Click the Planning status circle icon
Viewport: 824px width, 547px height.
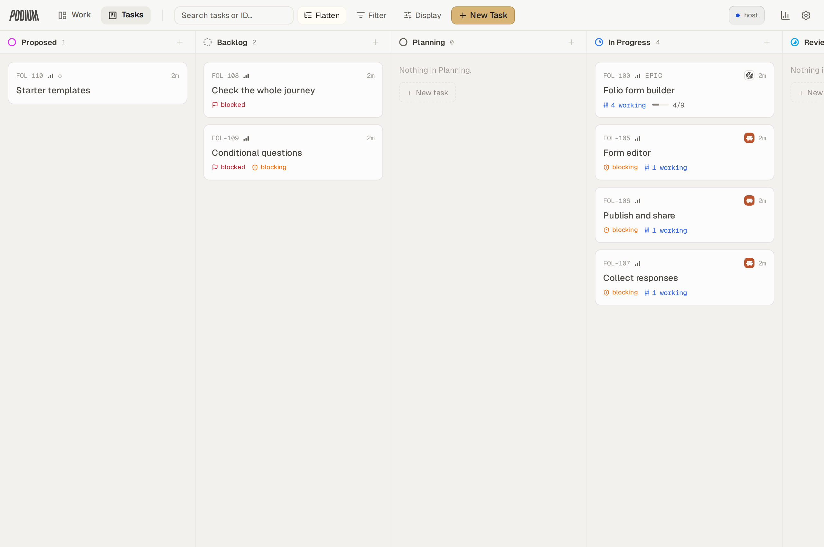click(x=403, y=42)
